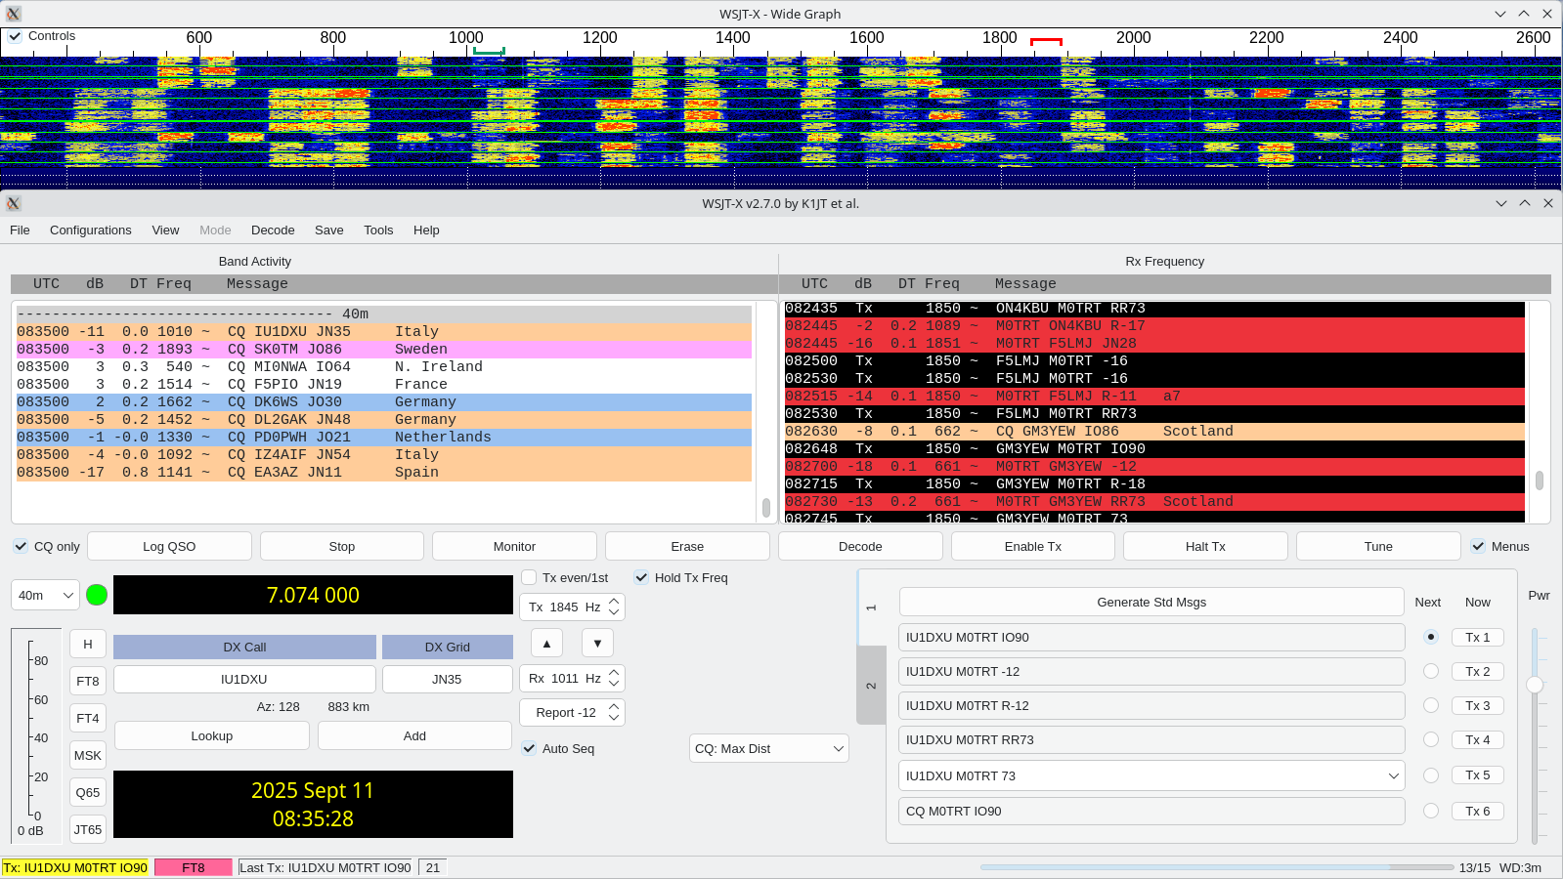The height and width of the screenshot is (879, 1563).
Task: Adjust the Report -12 spinner
Action: coord(572,712)
